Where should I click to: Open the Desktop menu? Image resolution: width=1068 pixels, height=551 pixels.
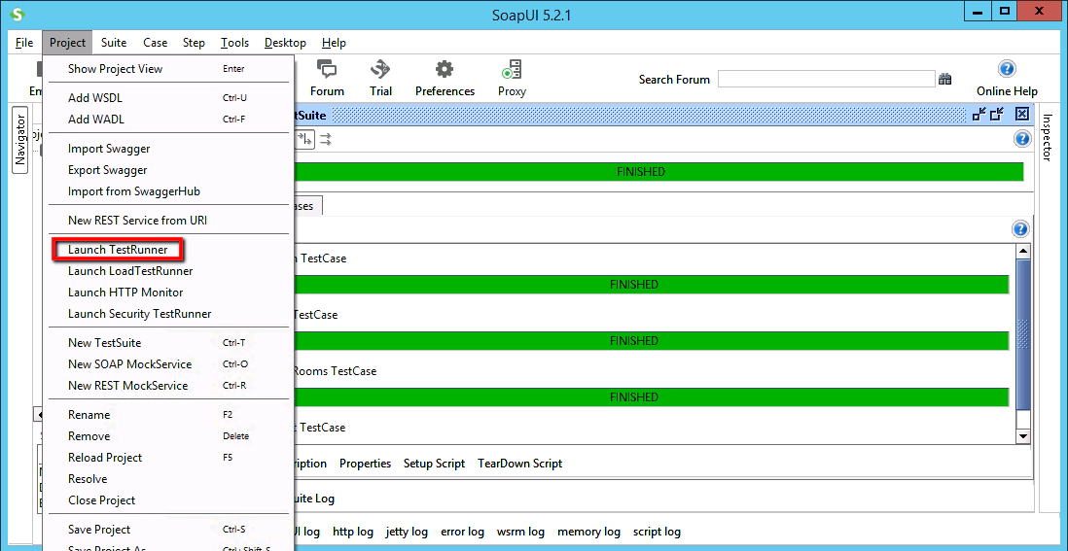click(285, 43)
